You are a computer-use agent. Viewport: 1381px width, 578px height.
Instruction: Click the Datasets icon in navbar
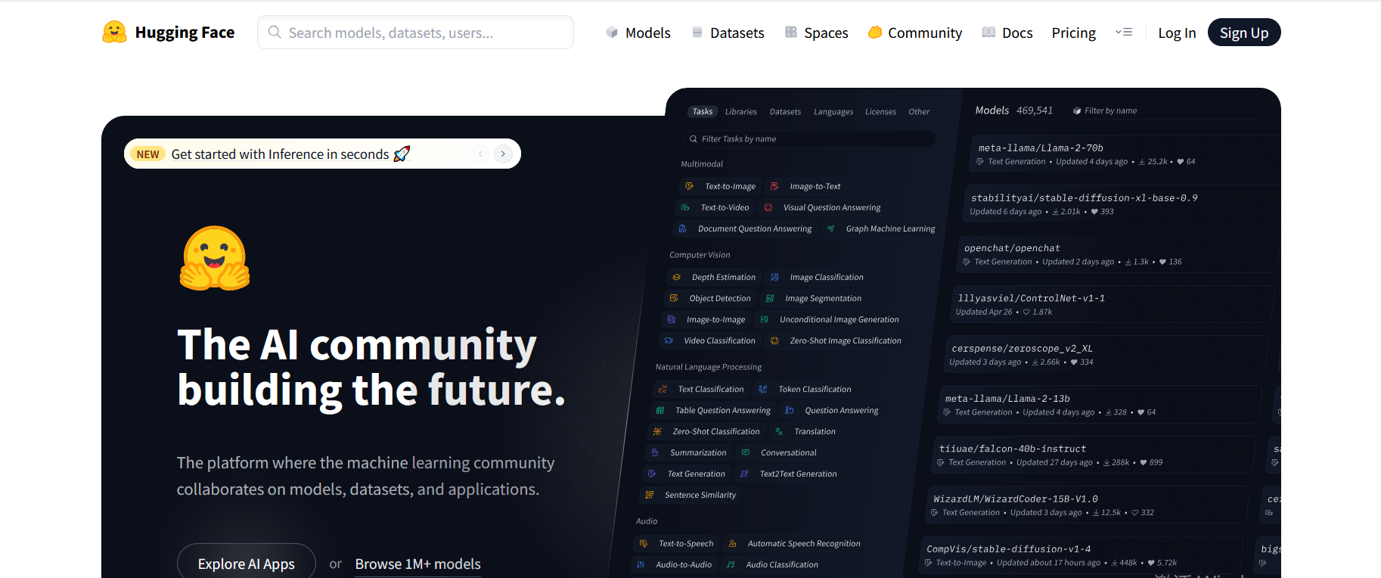click(x=697, y=33)
